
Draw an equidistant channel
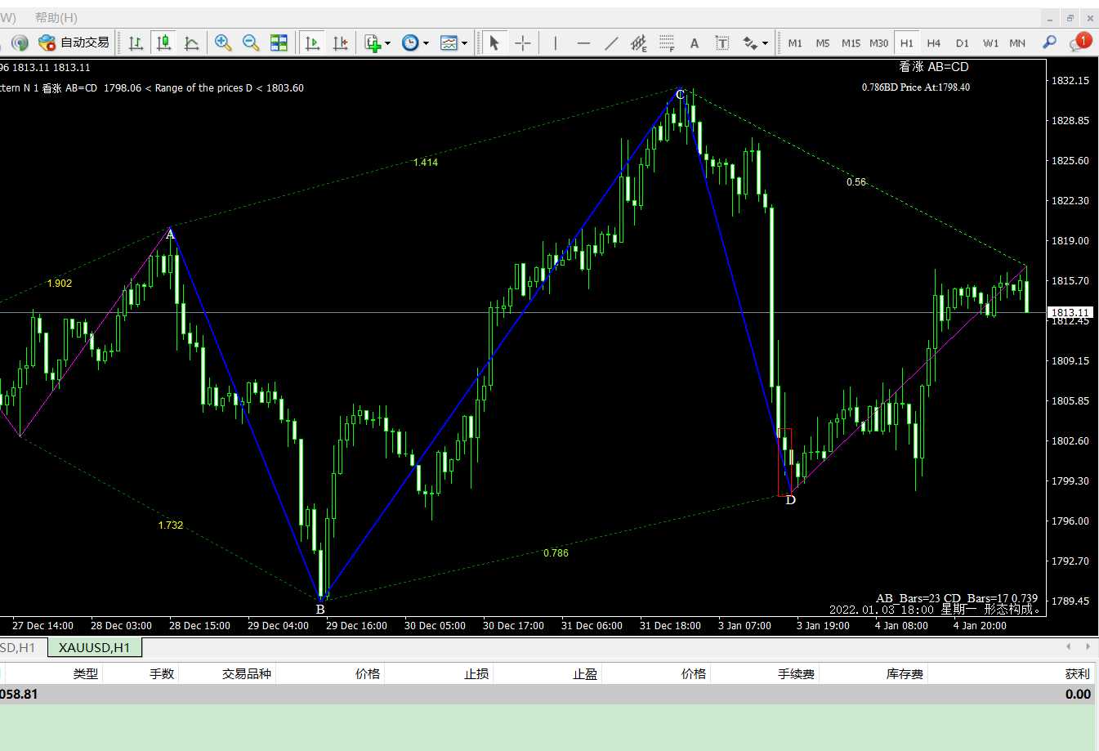coord(639,43)
